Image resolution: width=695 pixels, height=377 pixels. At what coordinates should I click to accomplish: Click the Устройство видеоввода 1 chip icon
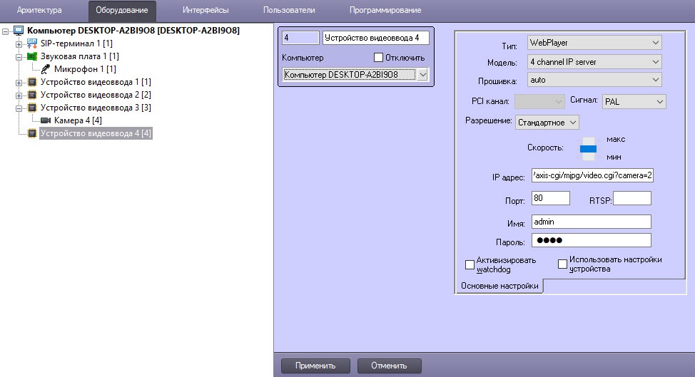31,82
